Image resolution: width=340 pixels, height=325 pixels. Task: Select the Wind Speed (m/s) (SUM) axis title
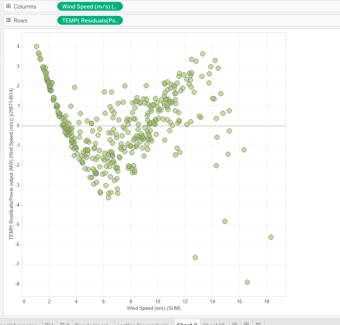tap(154, 308)
